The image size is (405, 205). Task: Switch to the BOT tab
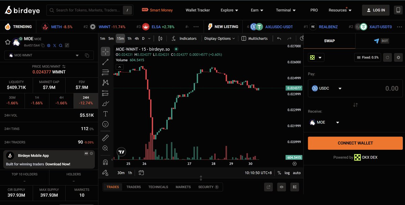pos(381,41)
